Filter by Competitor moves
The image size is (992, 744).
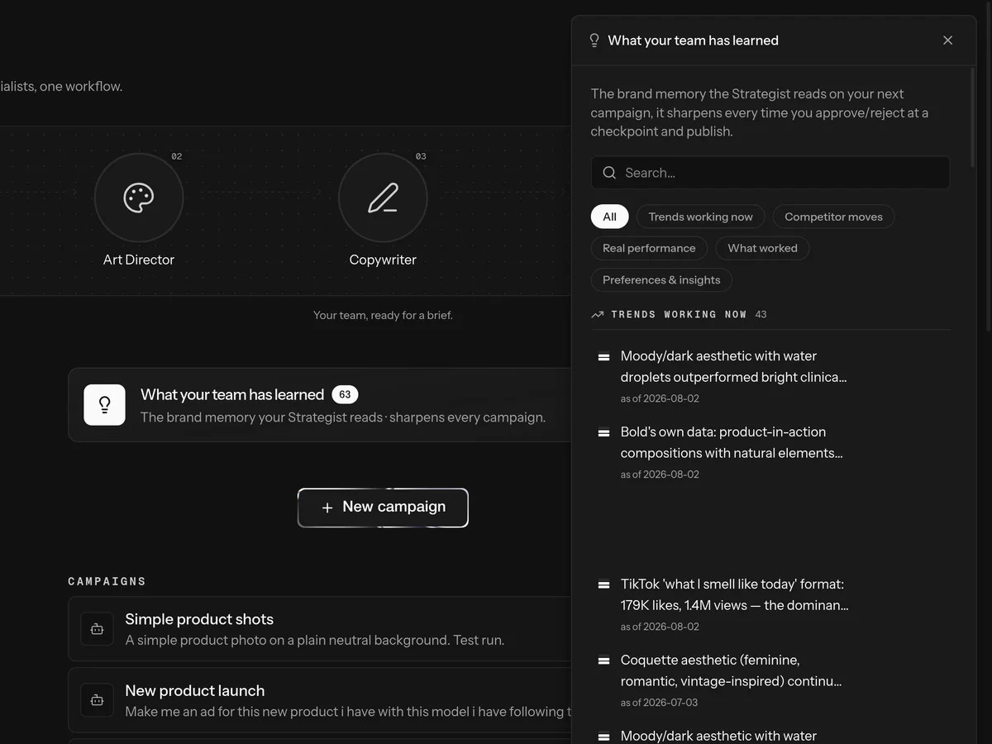833,217
